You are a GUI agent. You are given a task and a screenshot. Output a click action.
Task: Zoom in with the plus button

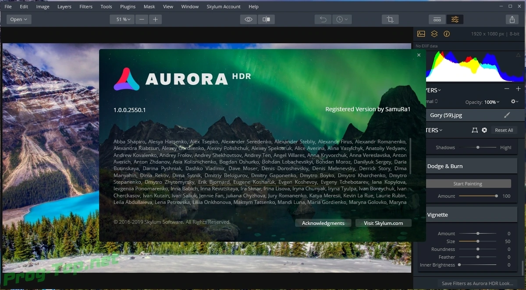155,19
